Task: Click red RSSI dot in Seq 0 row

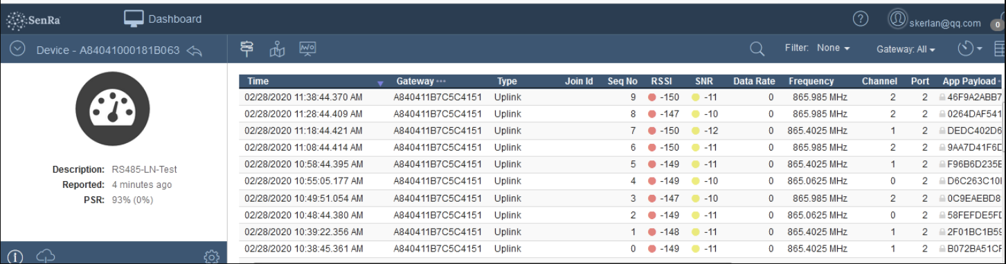Action: tap(652, 249)
